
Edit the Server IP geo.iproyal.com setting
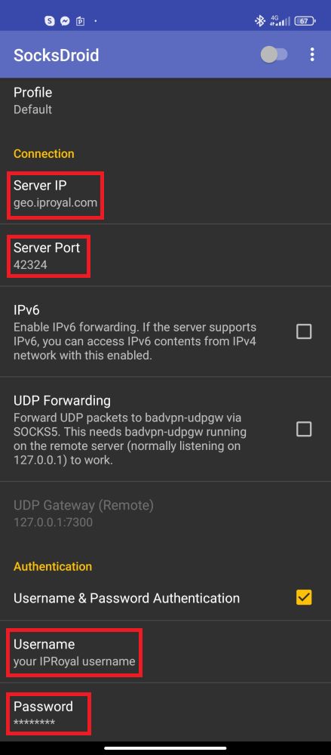click(166, 193)
